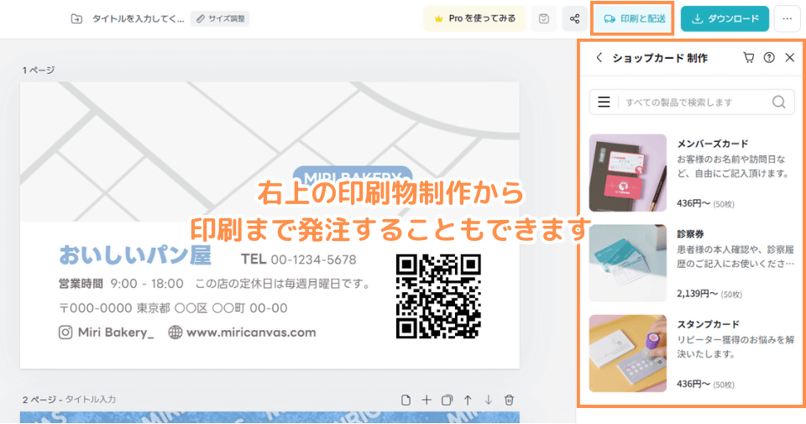Download the design via ダウンロード

[x=725, y=19]
